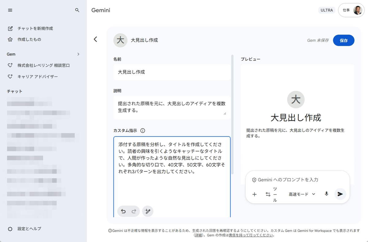This screenshot has width=368, height=242.
Task: Click the editor vertical scrollbar
Action: tap(232, 114)
